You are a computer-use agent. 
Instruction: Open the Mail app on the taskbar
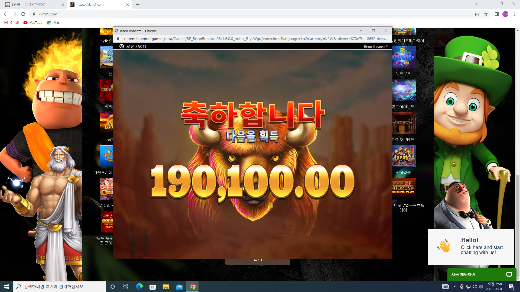(x=179, y=287)
